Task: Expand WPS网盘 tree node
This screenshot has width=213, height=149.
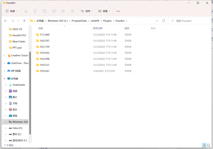Action: pos(4,71)
